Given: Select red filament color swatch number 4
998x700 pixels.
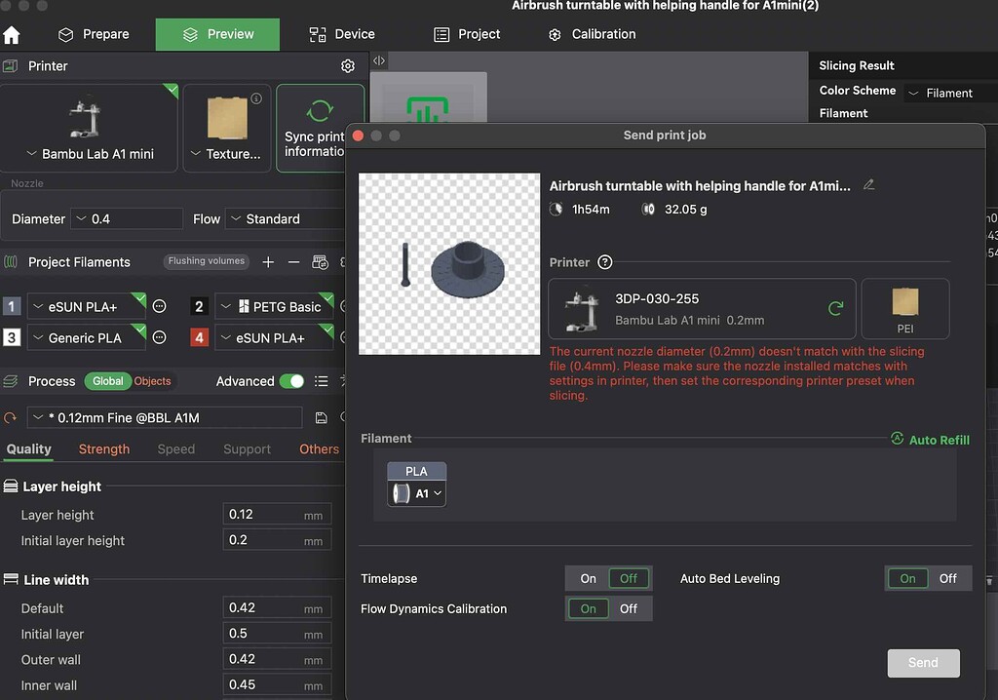Looking at the screenshot, I should pyautogui.click(x=199, y=337).
